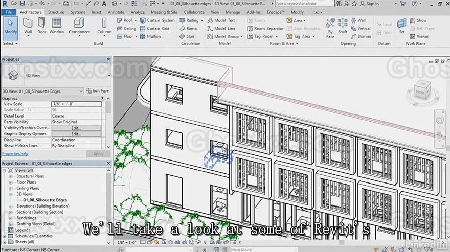Click Edit for Visibility/Graphics Overrides

pos(76,128)
